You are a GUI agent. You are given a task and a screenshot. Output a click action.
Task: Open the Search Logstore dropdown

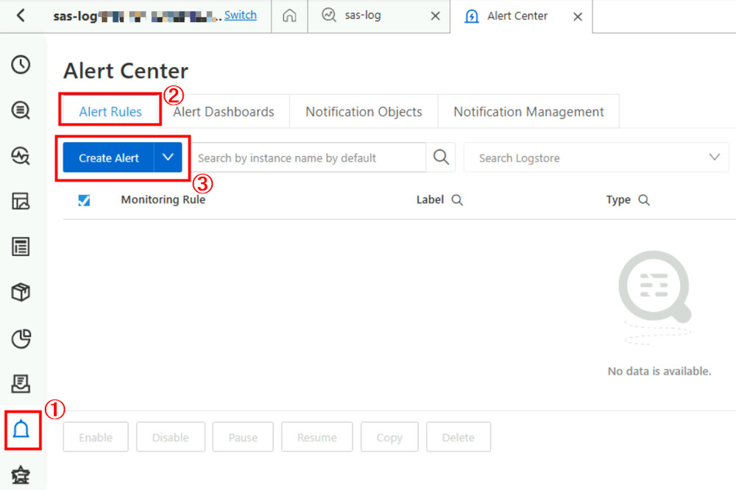click(713, 157)
